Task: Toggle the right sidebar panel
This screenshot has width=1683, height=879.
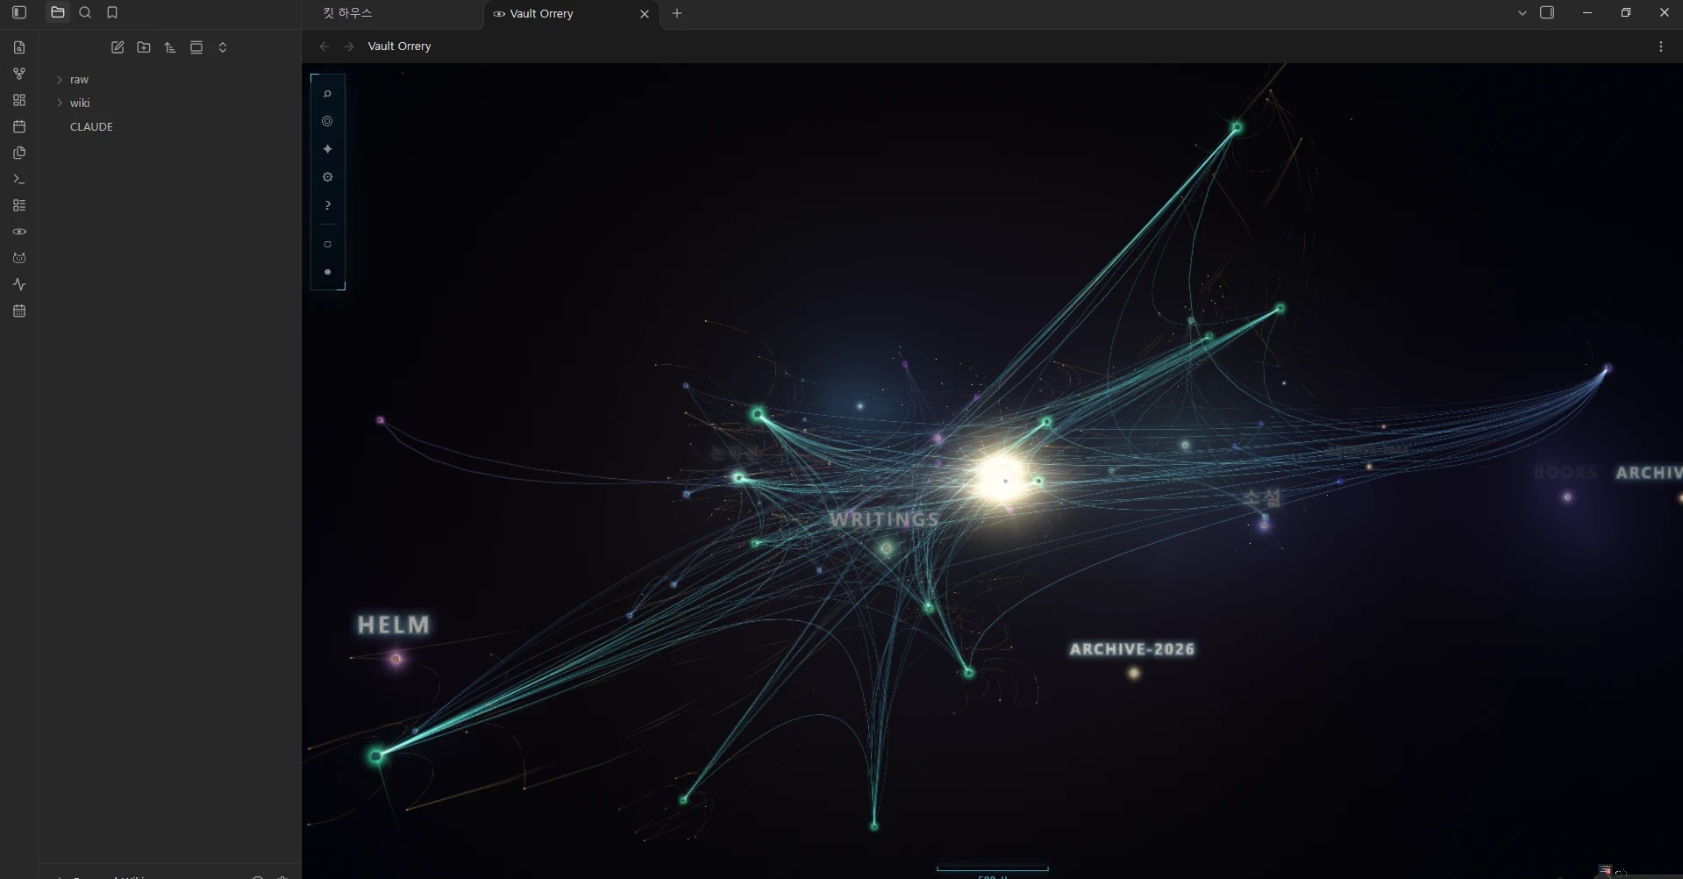Action: point(1547,12)
